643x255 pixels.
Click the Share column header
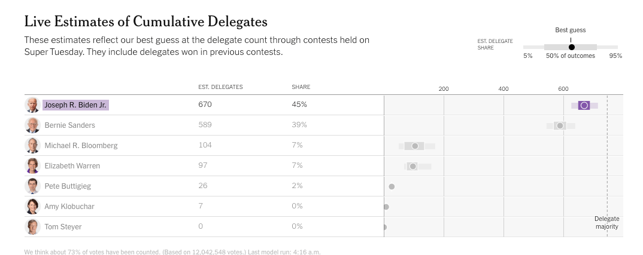(301, 87)
